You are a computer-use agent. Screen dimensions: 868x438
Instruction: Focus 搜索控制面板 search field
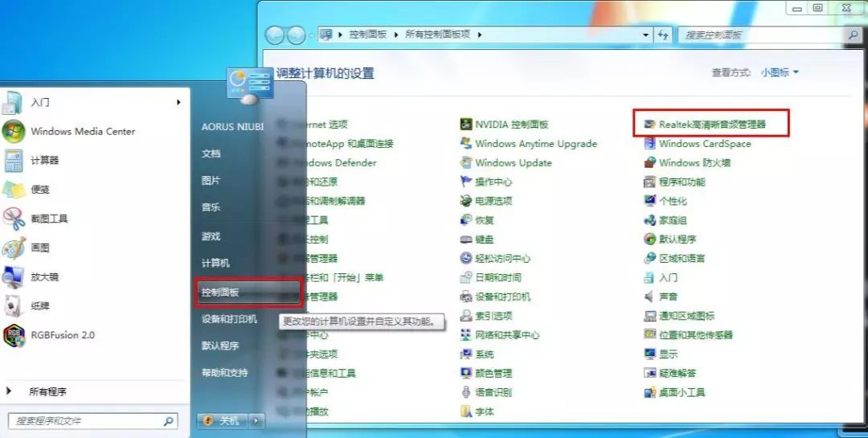pos(769,35)
